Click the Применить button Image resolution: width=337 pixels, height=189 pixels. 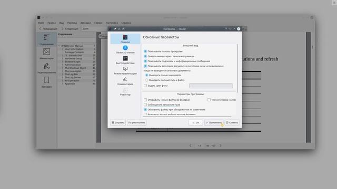pos(214,122)
